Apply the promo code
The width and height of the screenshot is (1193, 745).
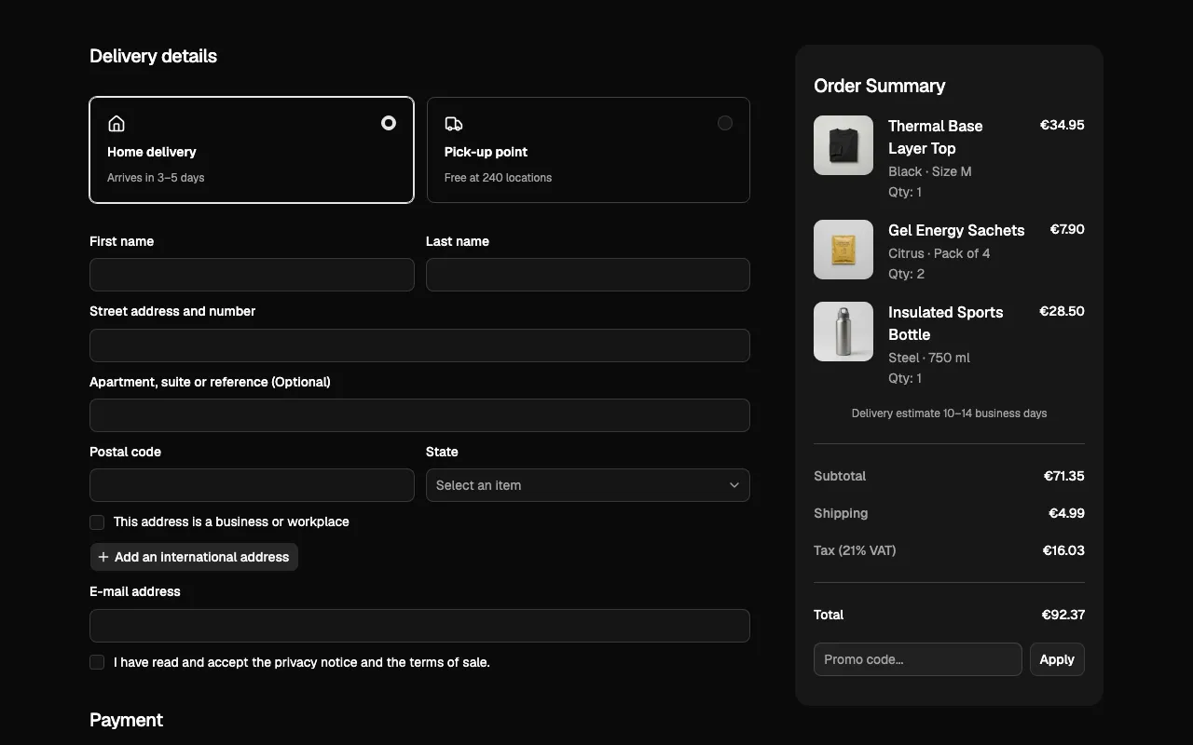tap(1057, 659)
